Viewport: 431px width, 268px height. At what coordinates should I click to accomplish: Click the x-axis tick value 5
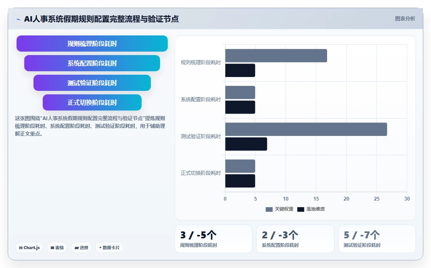[256, 199]
